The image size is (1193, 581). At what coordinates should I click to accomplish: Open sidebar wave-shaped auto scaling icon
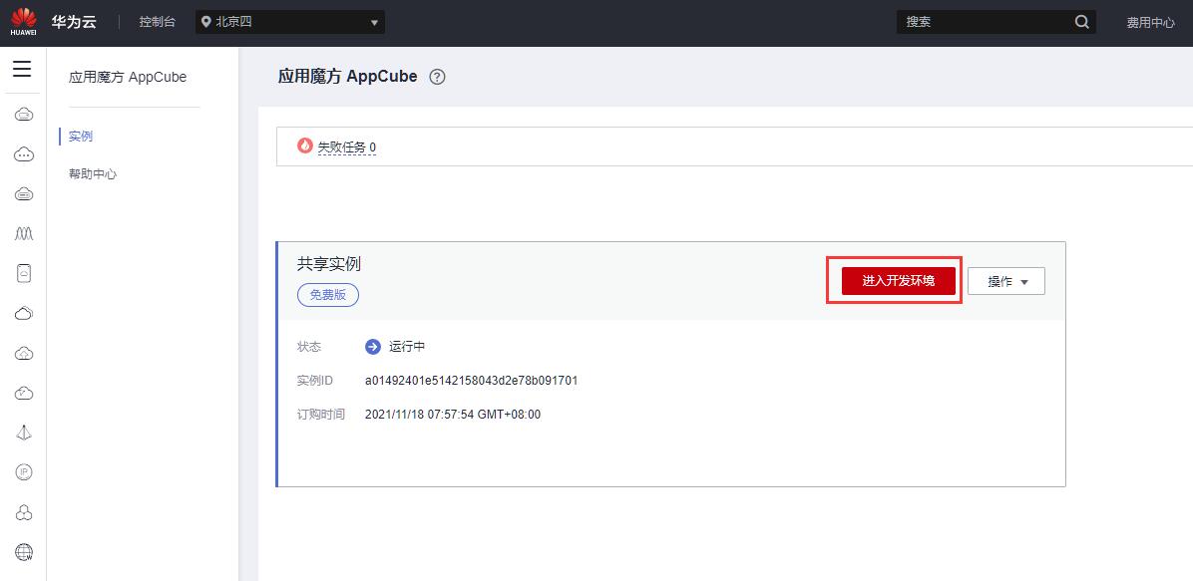[x=24, y=233]
